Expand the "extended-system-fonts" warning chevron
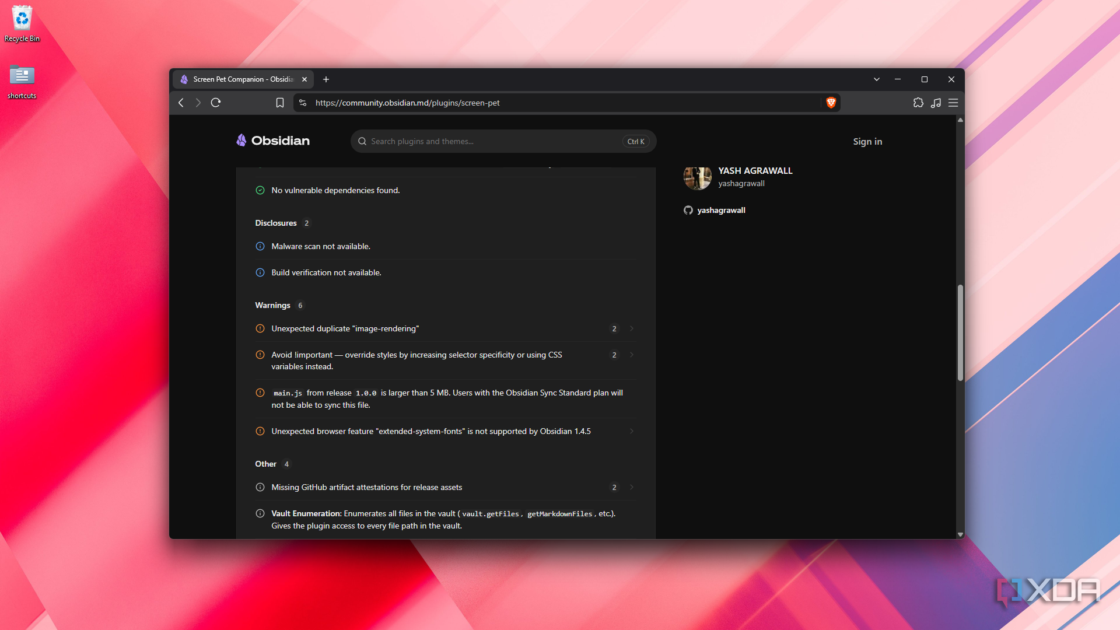The height and width of the screenshot is (630, 1120). (631, 431)
